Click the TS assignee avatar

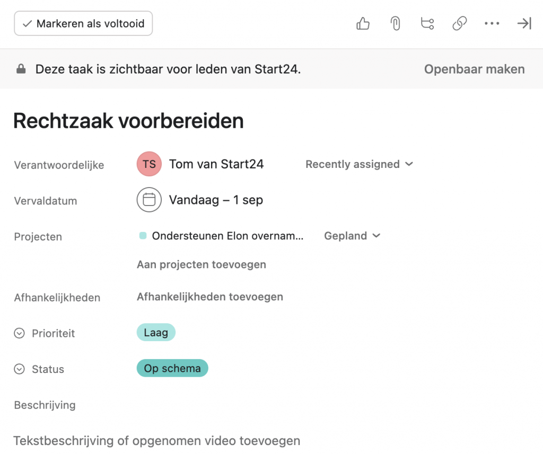coord(149,164)
